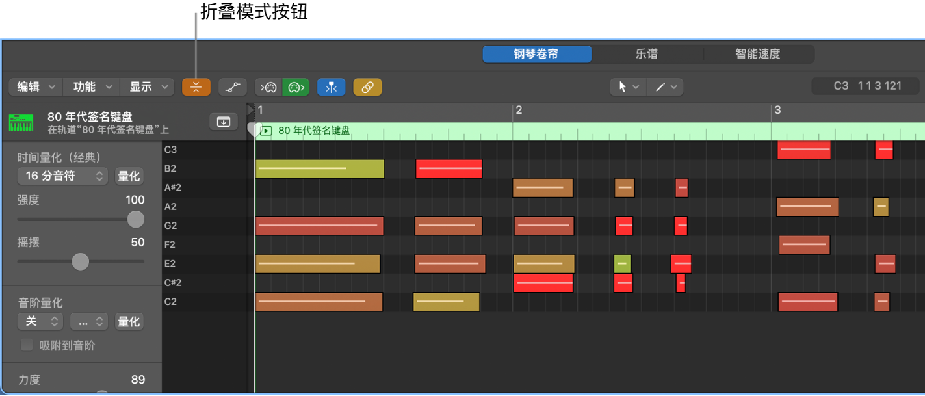Click the 量化 button under 时间量化
This screenshot has height=396, width=925.
coord(129,176)
